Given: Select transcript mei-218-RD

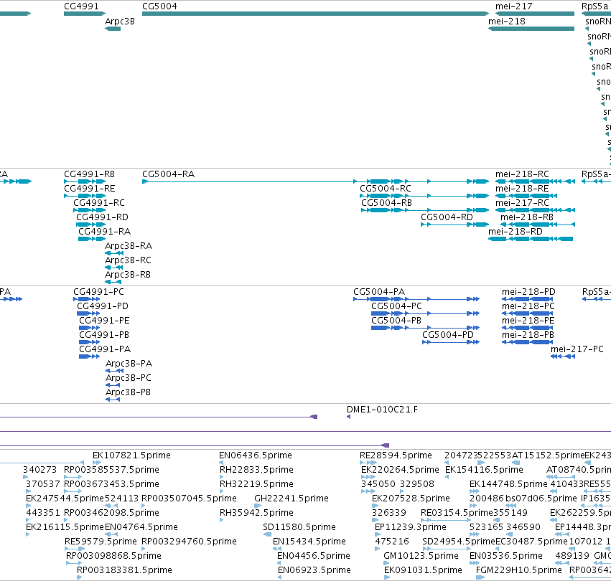Looking at the screenshot, I should 515,232.
